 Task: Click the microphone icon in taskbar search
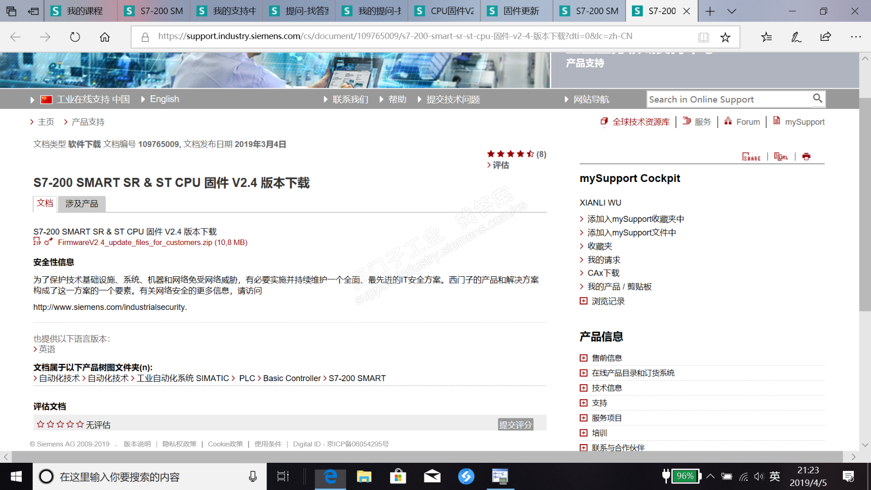tap(253, 476)
